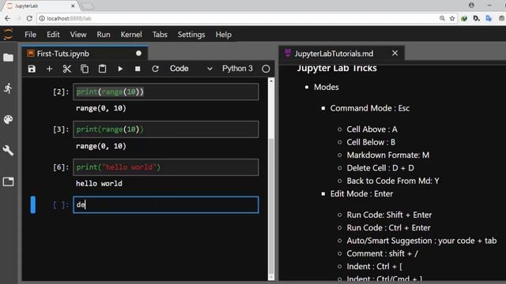Screen dimensions: 506x284
Task: Select cell [2] with print(range(10))
Action: pos(166,92)
